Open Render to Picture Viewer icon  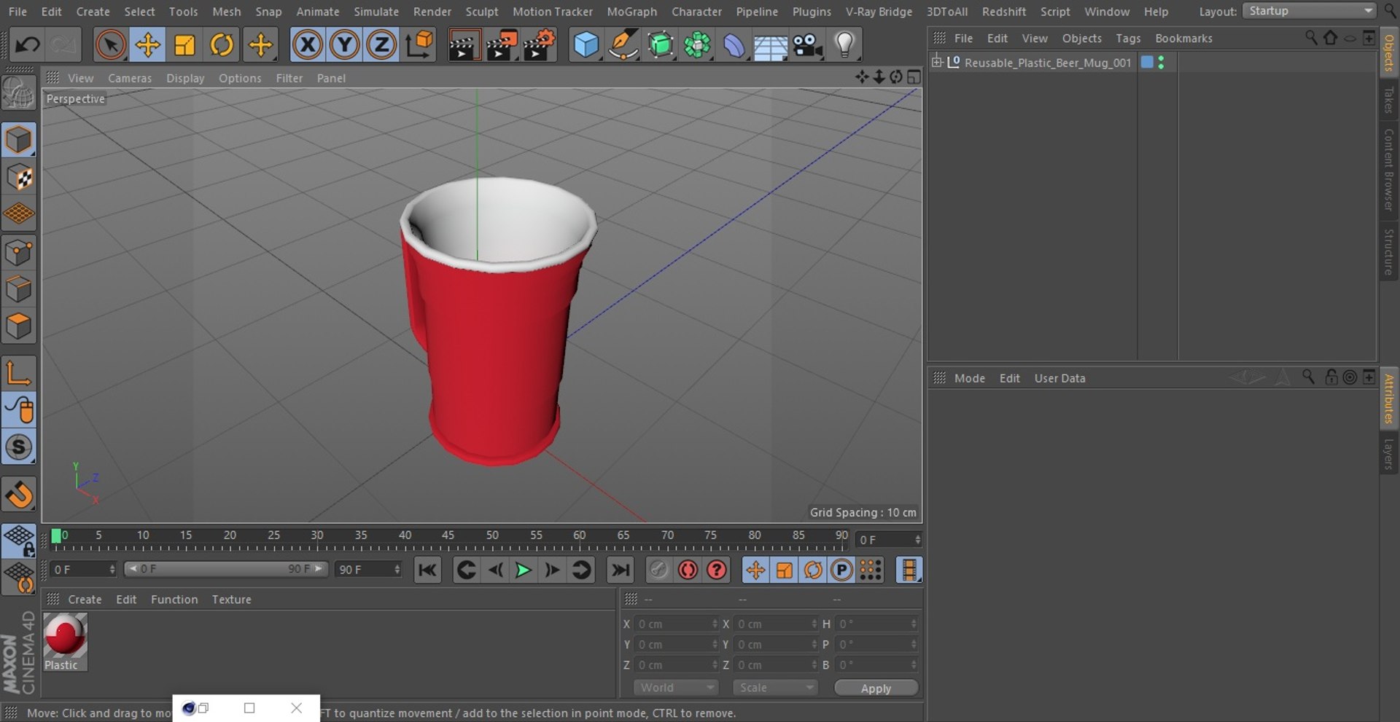coord(502,45)
